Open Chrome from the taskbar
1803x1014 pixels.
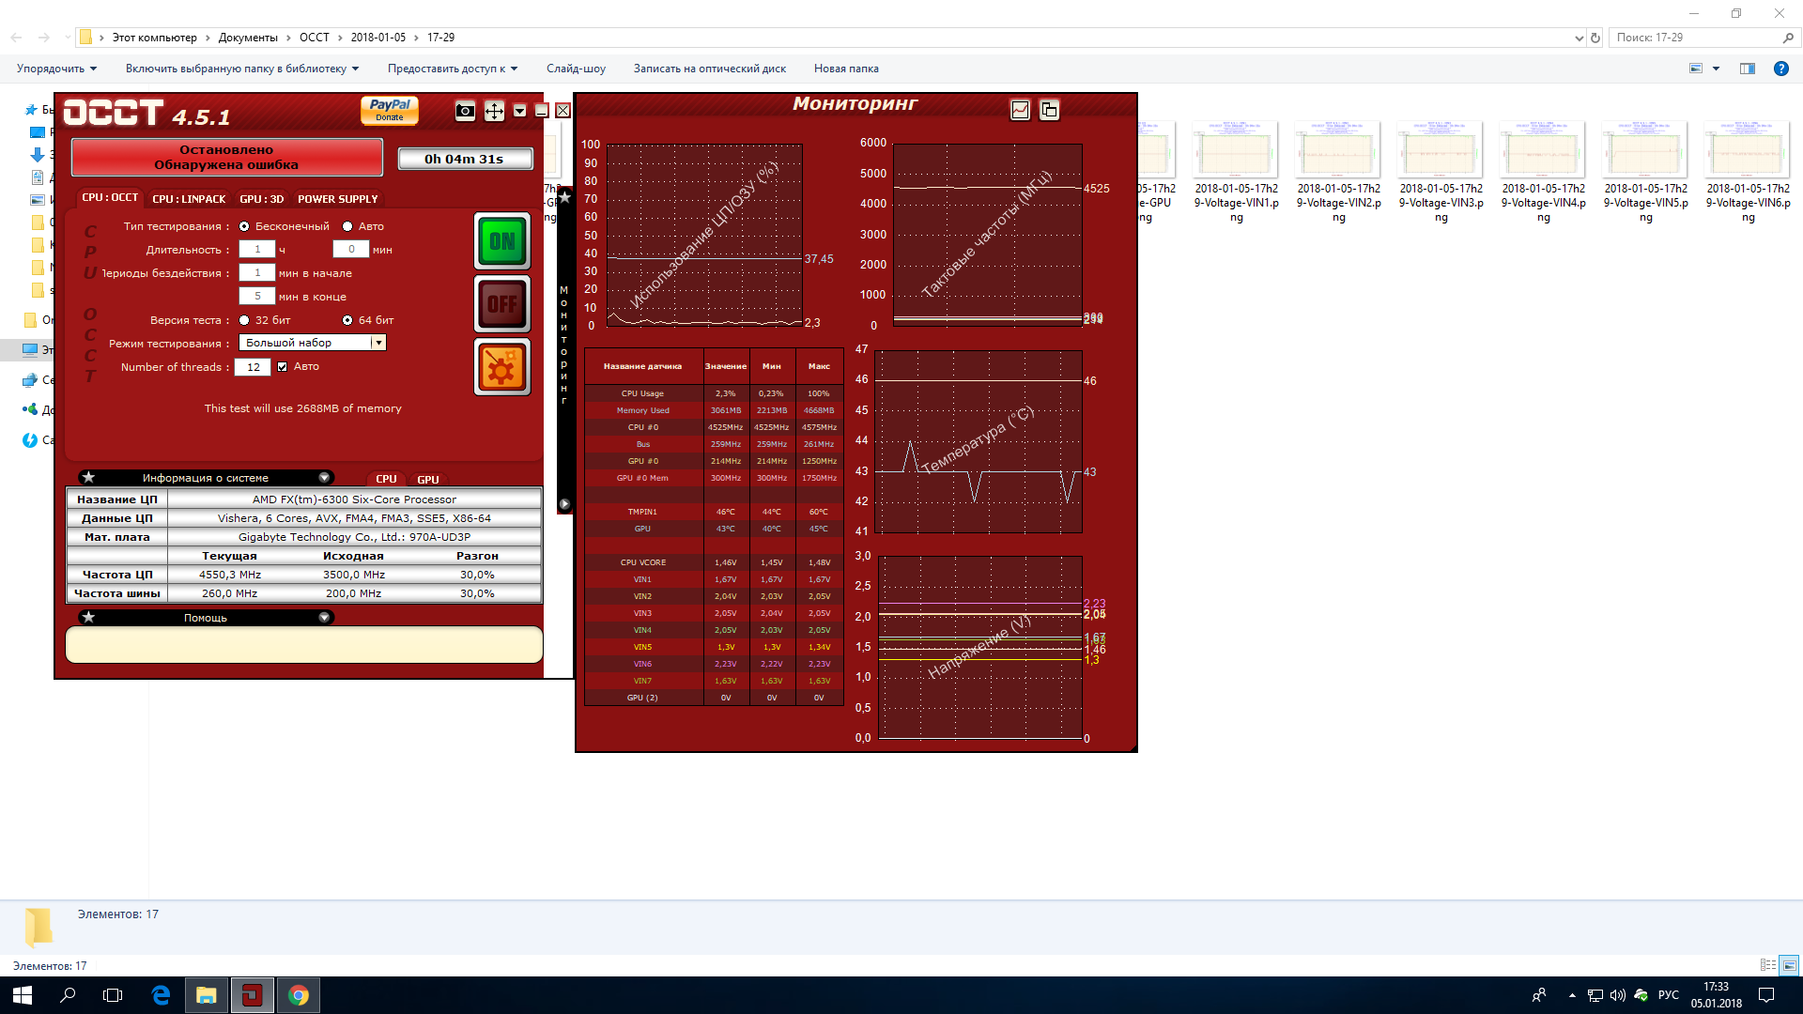point(299,995)
